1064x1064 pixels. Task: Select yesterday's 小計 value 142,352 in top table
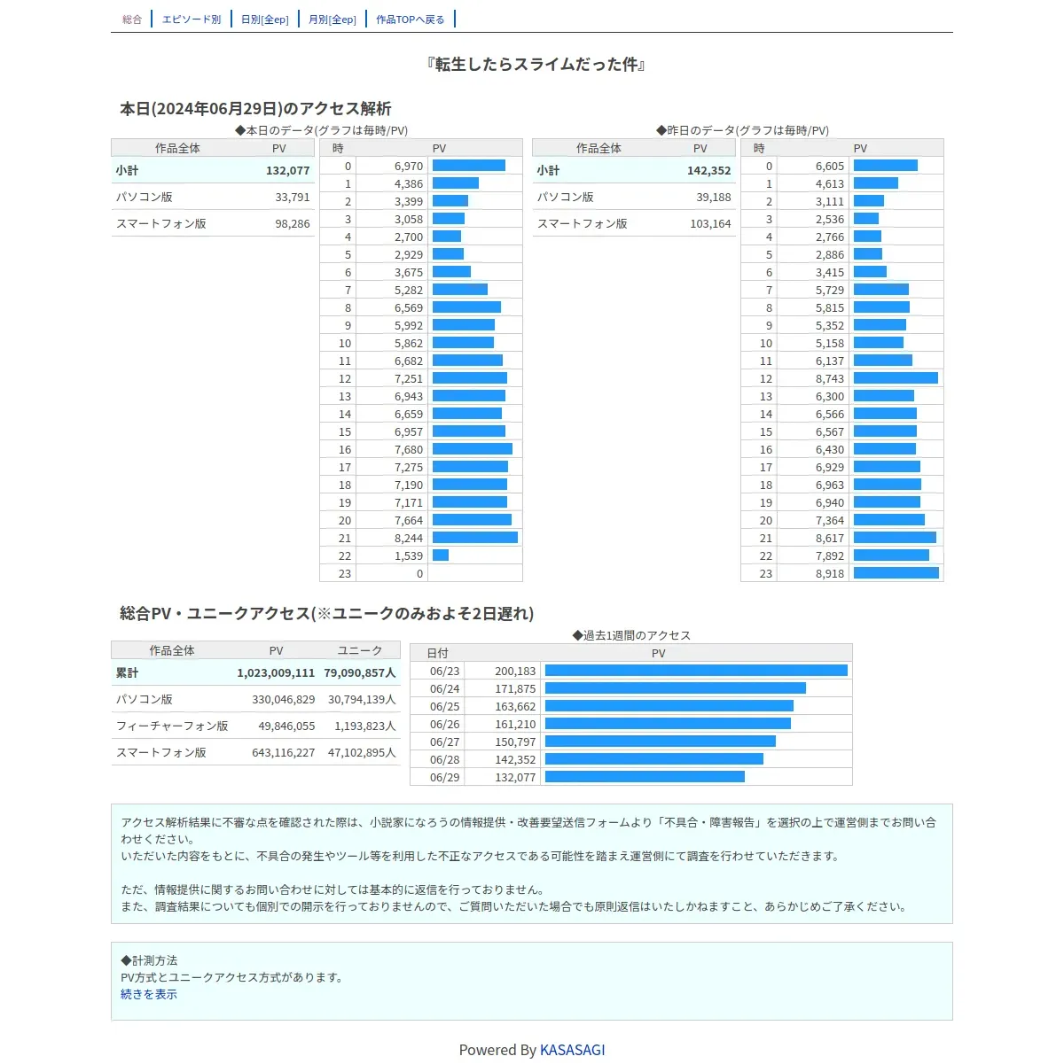[x=709, y=170]
